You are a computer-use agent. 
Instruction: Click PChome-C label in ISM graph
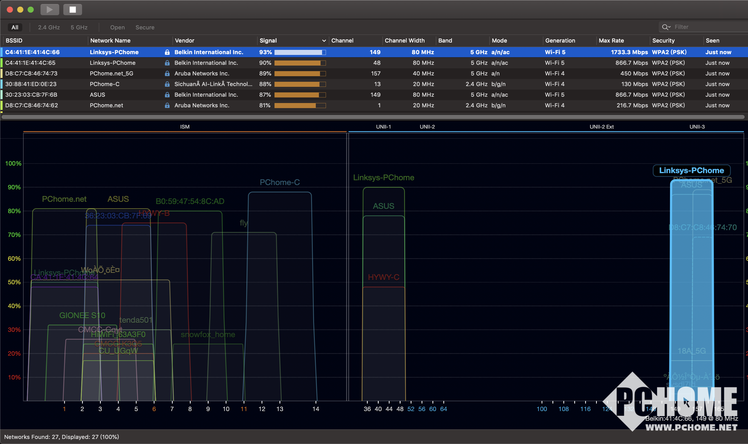[x=280, y=183]
